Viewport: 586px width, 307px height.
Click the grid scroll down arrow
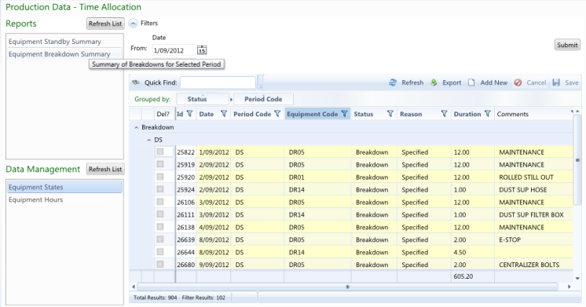click(577, 278)
